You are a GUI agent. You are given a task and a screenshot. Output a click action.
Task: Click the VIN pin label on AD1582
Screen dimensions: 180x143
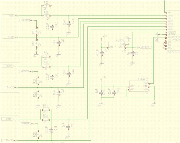click(x=111, y=47)
